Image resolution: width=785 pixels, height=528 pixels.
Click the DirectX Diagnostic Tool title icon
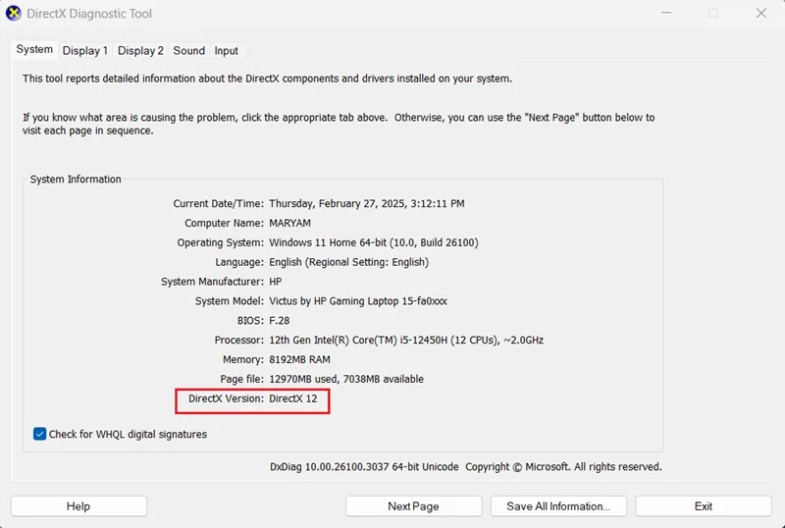pyautogui.click(x=13, y=13)
